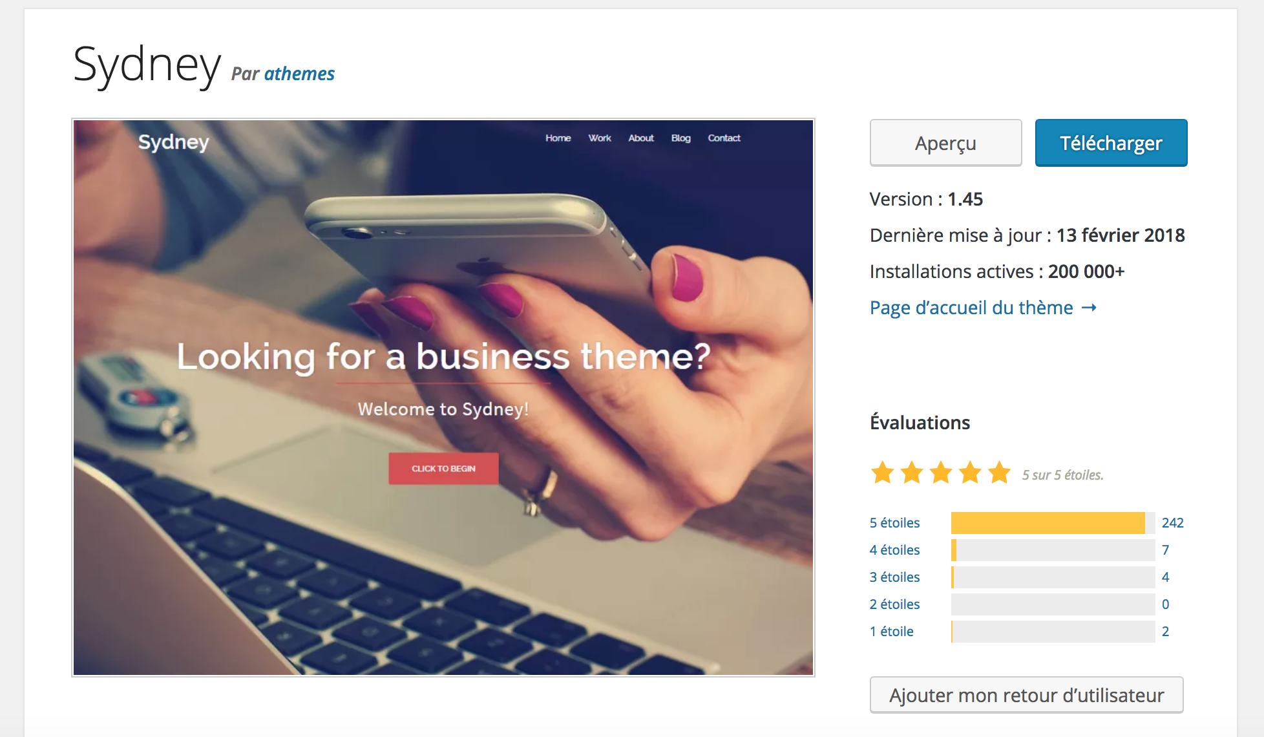Open the athemes author link
The height and width of the screenshot is (737, 1264).
299,74
